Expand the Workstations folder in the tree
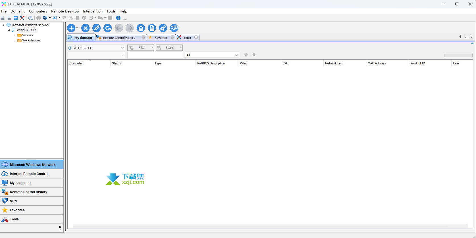The image size is (476, 238). coord(14,41)
